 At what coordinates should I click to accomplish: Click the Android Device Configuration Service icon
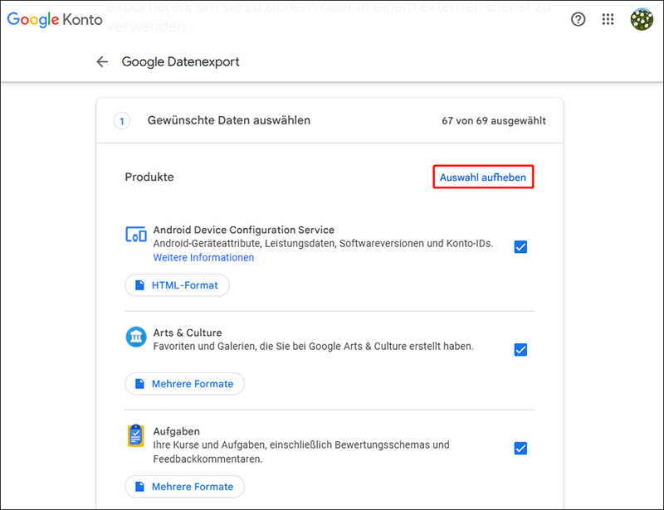point(136,234)
